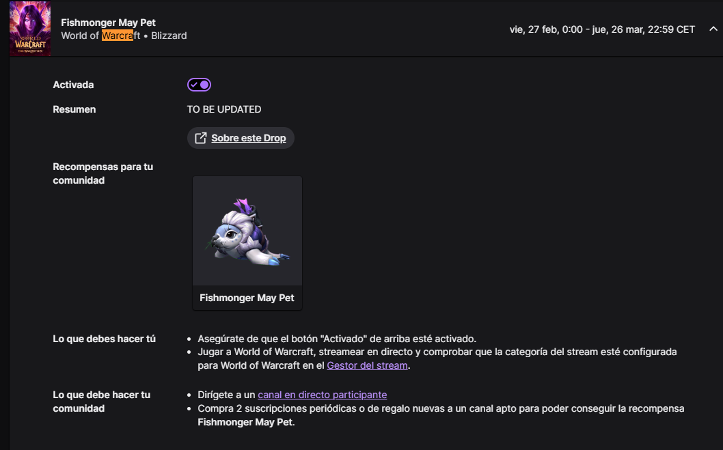Click the Fishmonger May Pet reward image
723x450 pixels.
click(247, 231)
